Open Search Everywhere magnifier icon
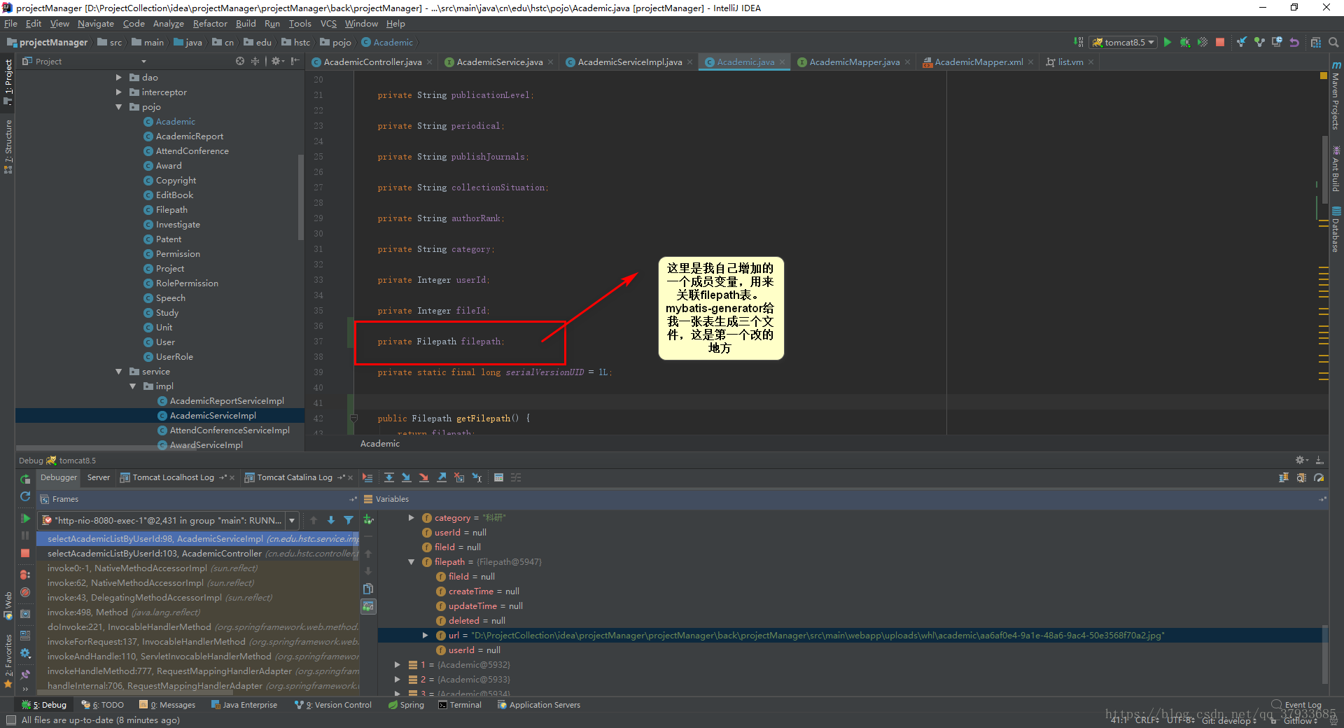The height and width of the screenshot is (728, 1344). click(1333, 43)
